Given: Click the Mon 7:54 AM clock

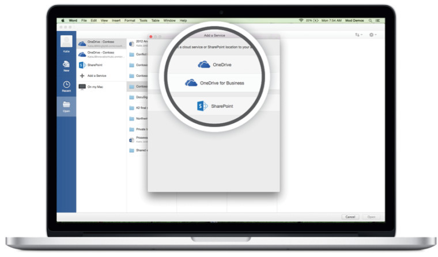Looking at the screenshot, I should click(x=331, y=20).
